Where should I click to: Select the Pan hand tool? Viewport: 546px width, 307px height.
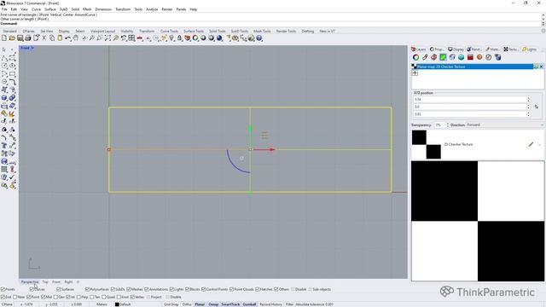point(76,38)
